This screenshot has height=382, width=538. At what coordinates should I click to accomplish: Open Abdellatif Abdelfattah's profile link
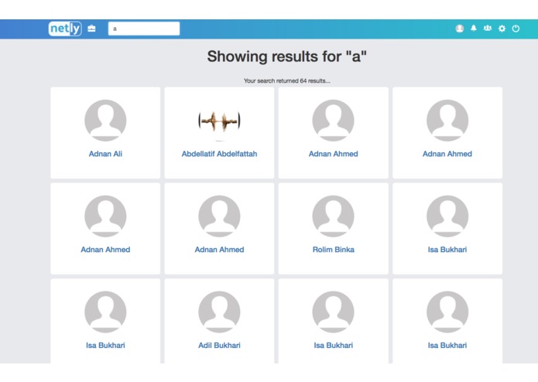(219, 154)
